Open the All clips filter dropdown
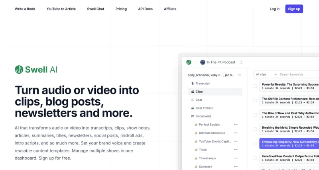This screenshot has height=170, width=319. 266,74
